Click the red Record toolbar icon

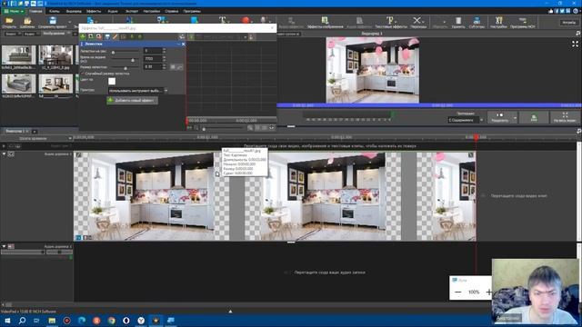click(x=246, y=20)
